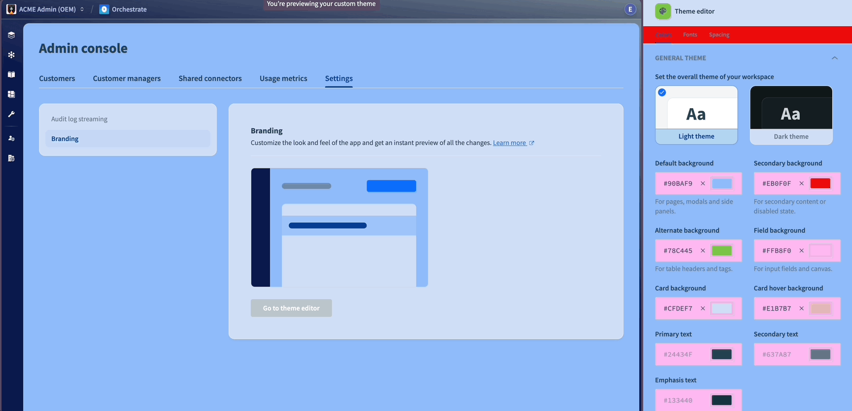Viewport: 852px width, 411px height.
Task: Open the Learn more link
Action: (509, 143)
